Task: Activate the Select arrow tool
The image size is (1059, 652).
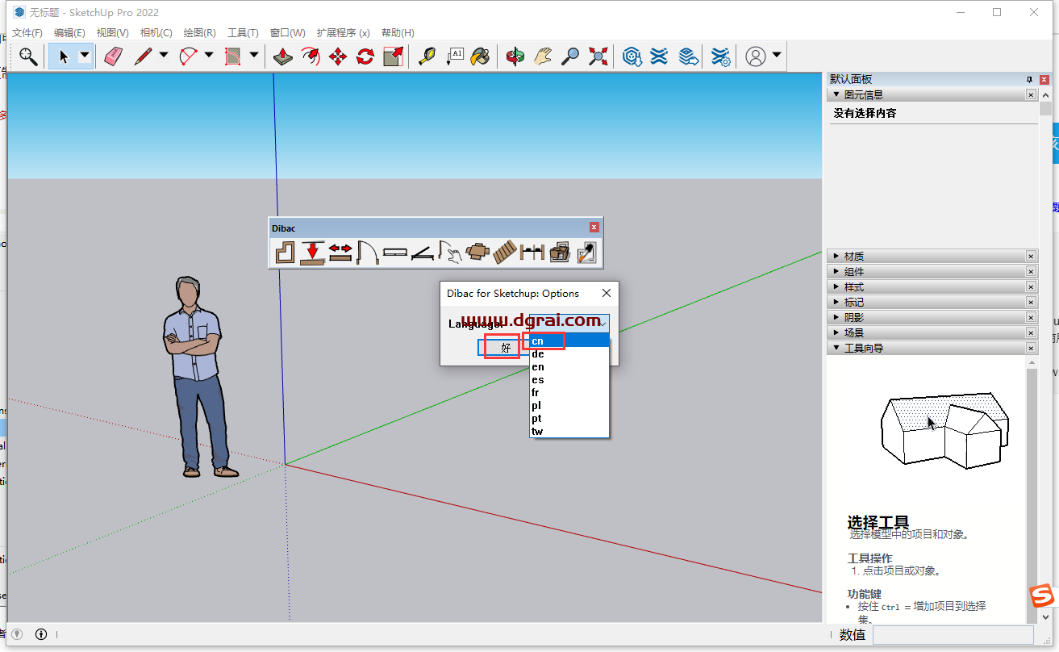Action: 64,56
